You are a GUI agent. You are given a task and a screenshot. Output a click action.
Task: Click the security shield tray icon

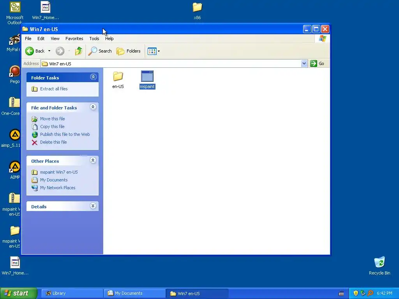(x=356, y=294)
